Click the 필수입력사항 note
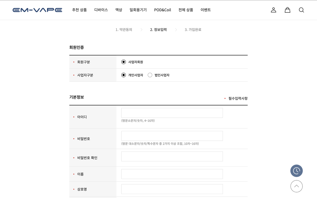 pos(238,98)
